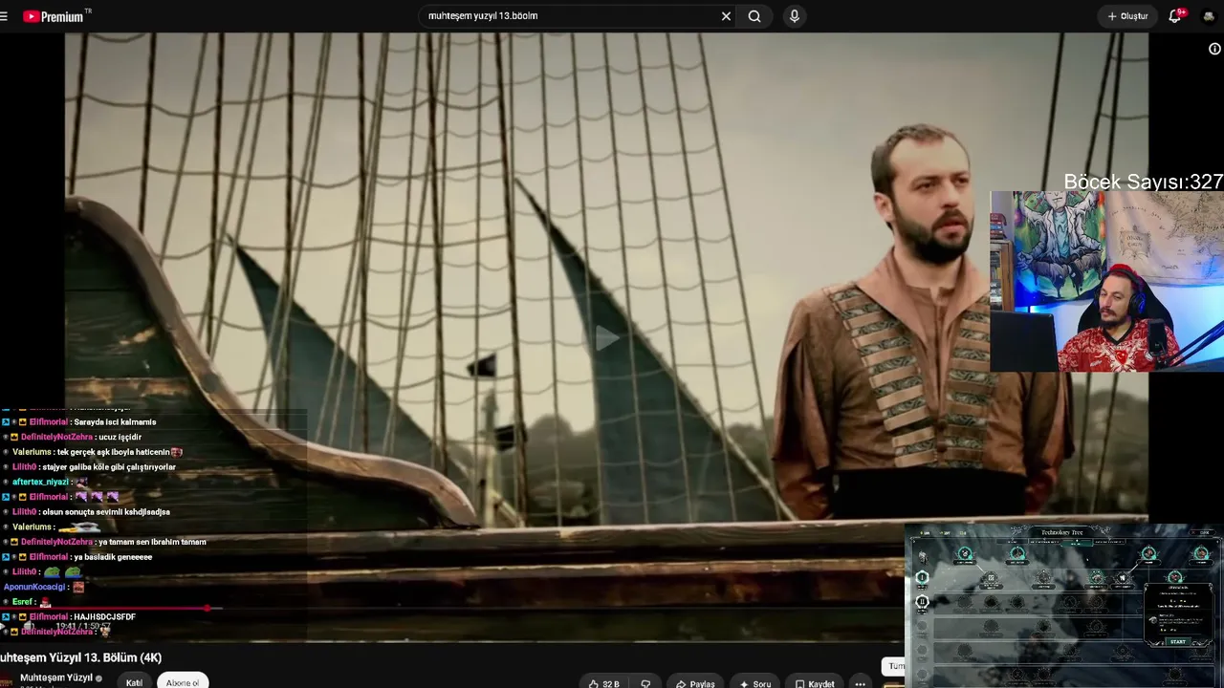Click chat message 'ya basladik geneeeee'
This screenshot has width=1224, height=688.
pos(113,556)
